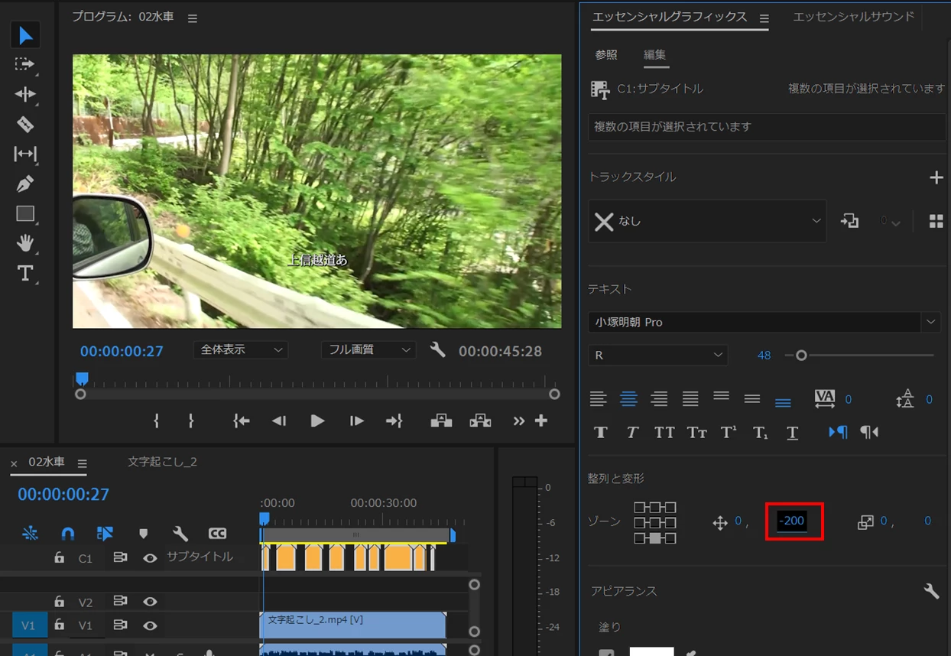Apply Faux Bold T style
This screenshot has width=951, height=656.
[600, 433]
